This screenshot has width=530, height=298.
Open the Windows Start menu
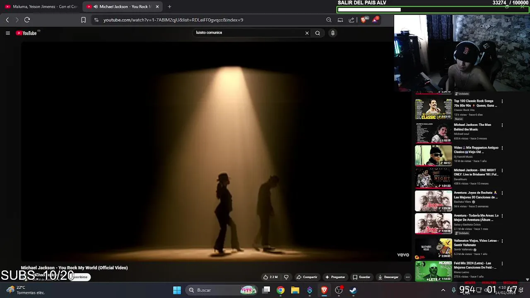click(x=177, y=290)
